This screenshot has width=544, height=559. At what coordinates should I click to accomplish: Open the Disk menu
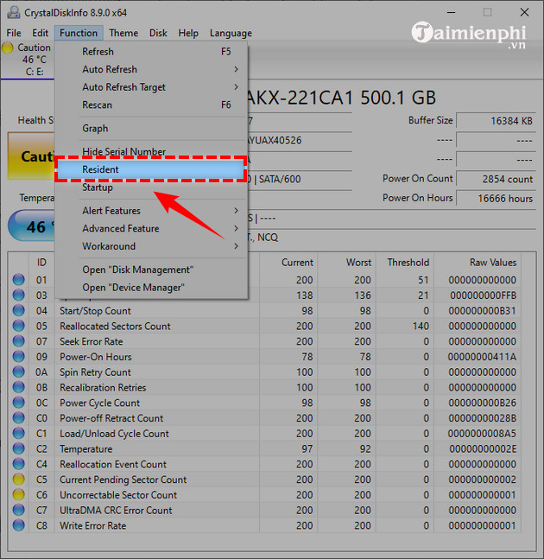coord(158,33)
